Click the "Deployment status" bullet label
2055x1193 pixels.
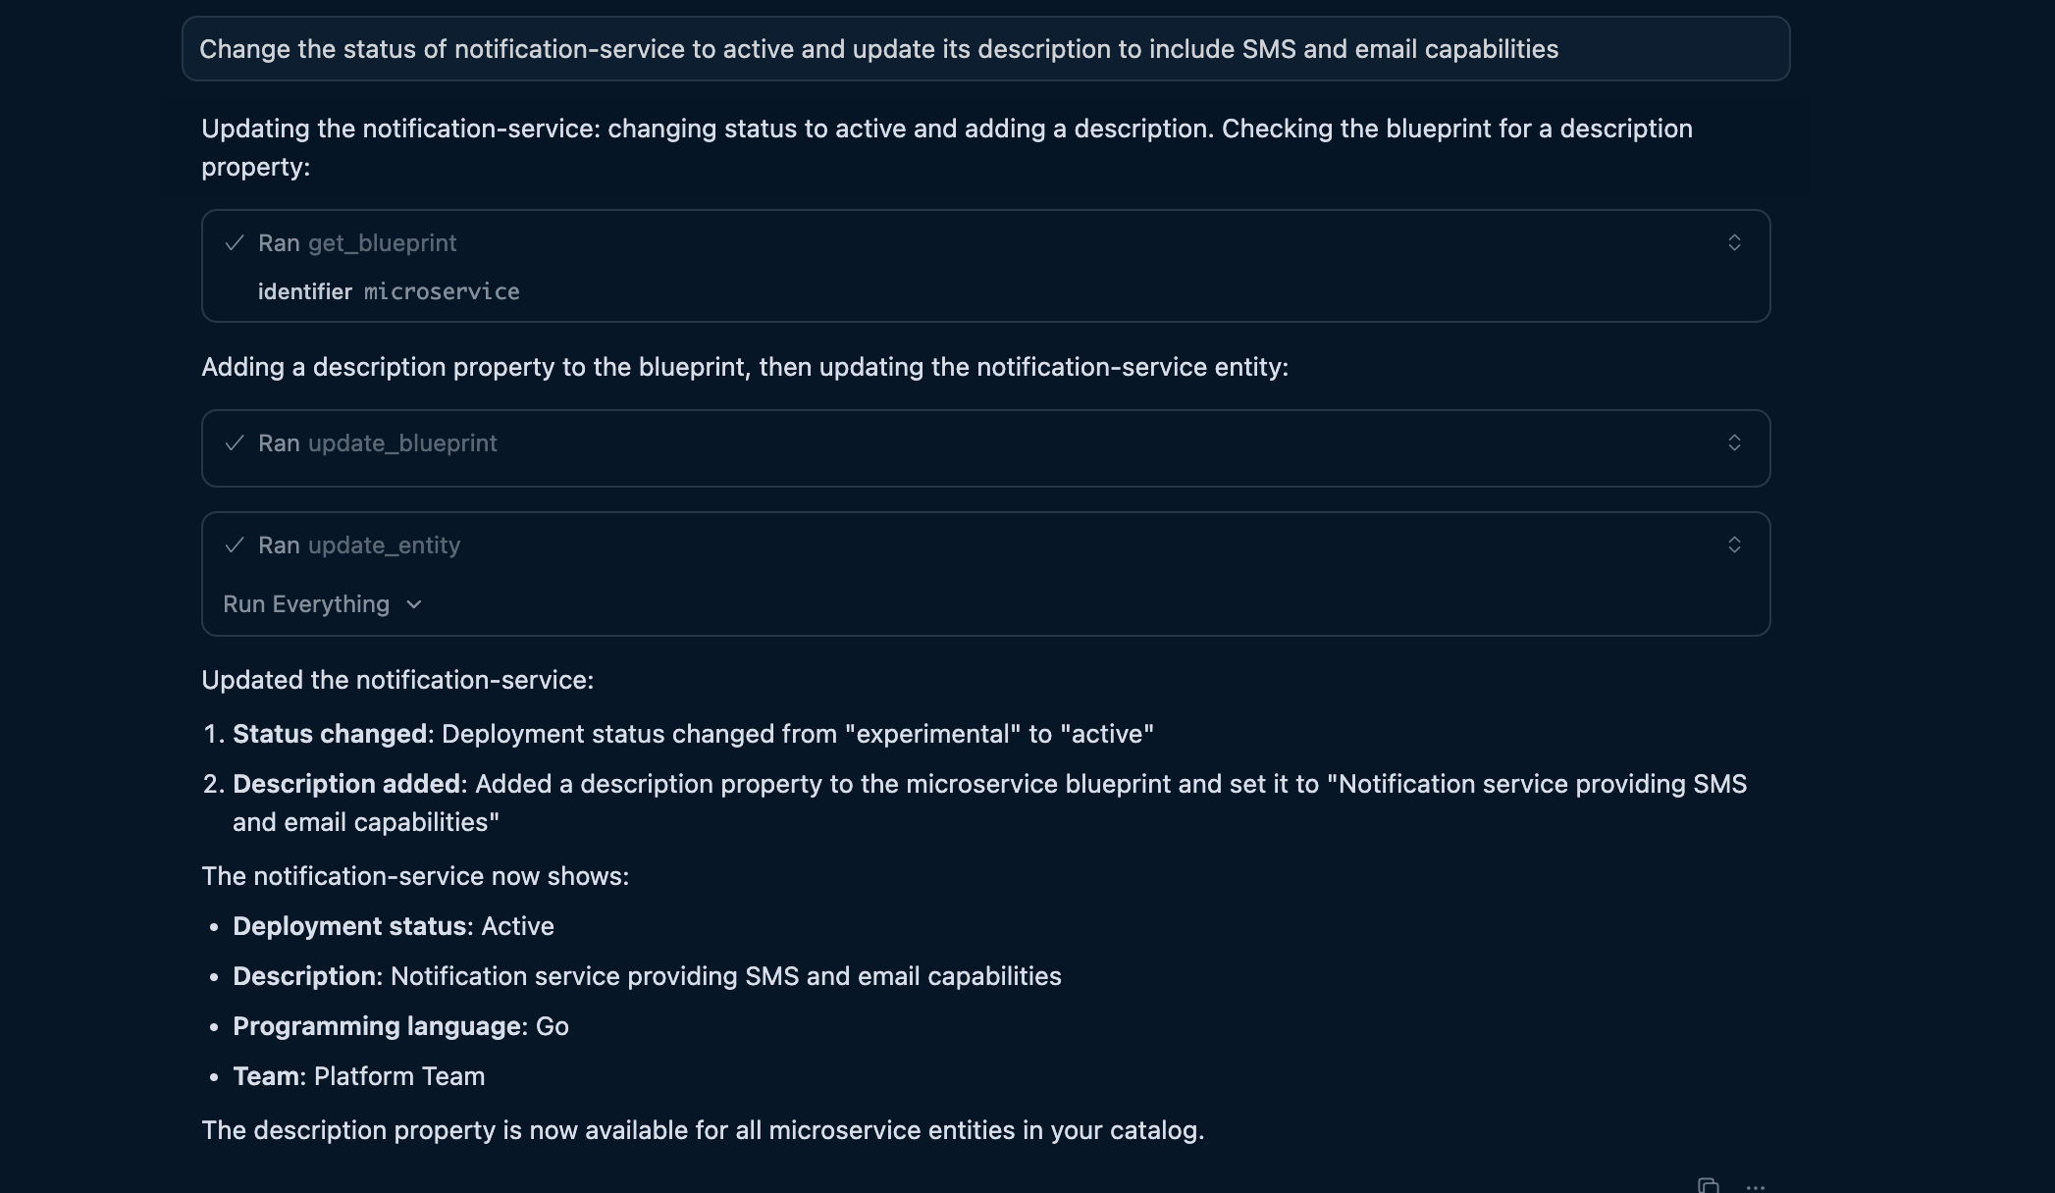[349, 926]
